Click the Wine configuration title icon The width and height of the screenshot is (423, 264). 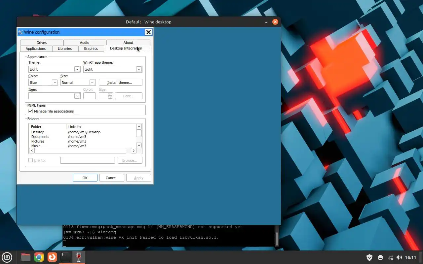point(20,32)
